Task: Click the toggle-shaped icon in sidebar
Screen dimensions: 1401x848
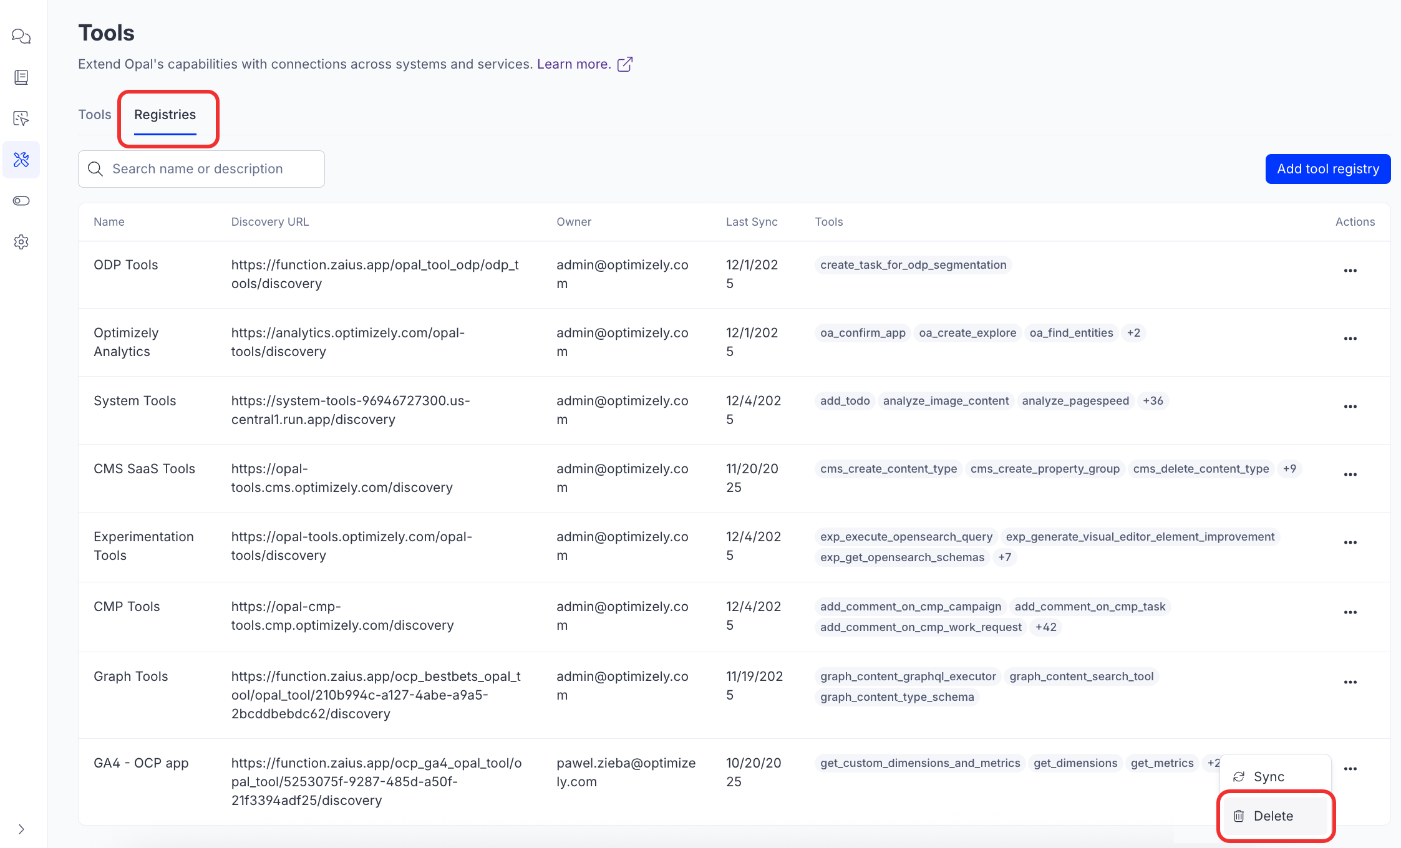Action: (21, 201)
